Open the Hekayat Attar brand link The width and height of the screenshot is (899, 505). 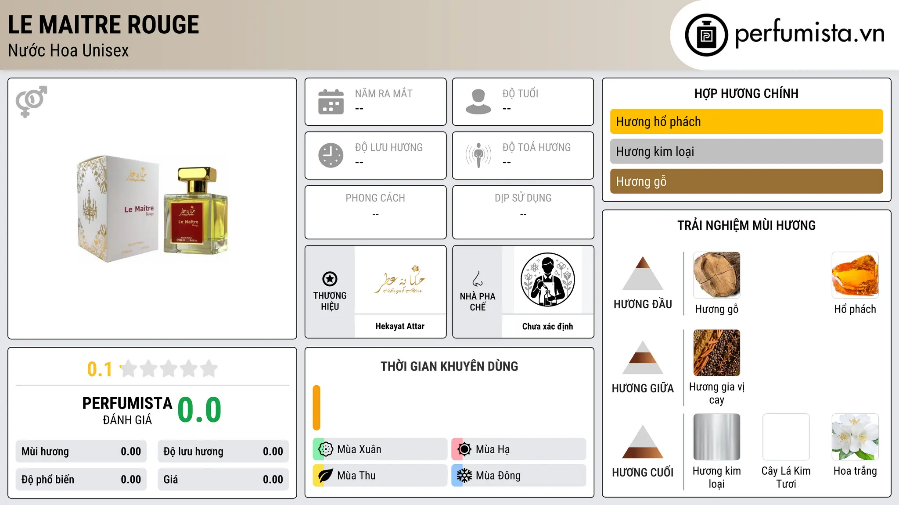click(400, 326)
